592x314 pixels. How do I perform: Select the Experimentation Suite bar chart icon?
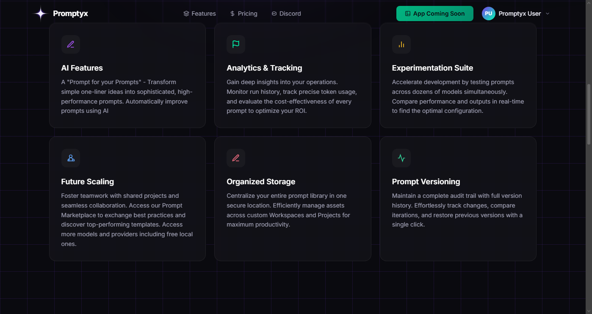[x=401, y=44]
